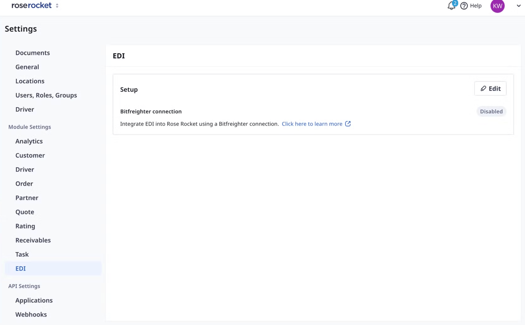The image size is (525, 325).
Task: Open the KW profile avatar
Action: tap(497, 6)
